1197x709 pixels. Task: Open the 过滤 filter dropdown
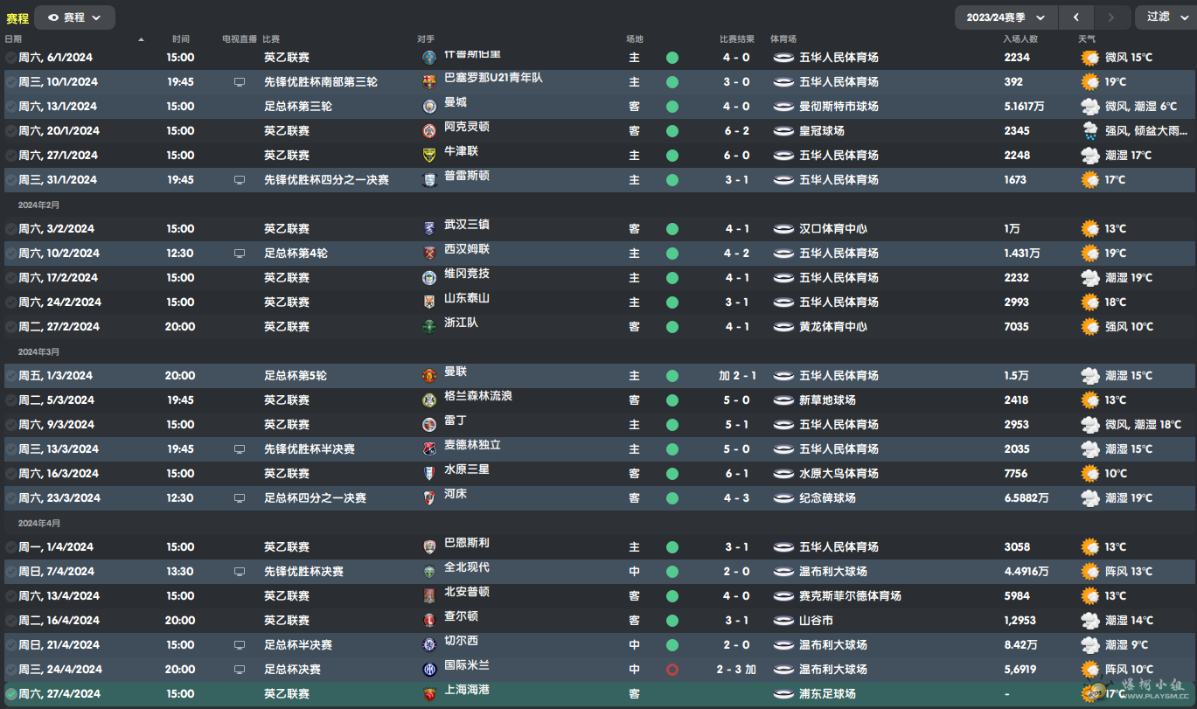tap(1165, 17)
